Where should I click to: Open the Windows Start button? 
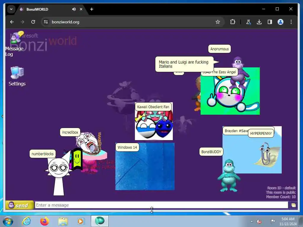pyautogui.click(x=8, y=221)
